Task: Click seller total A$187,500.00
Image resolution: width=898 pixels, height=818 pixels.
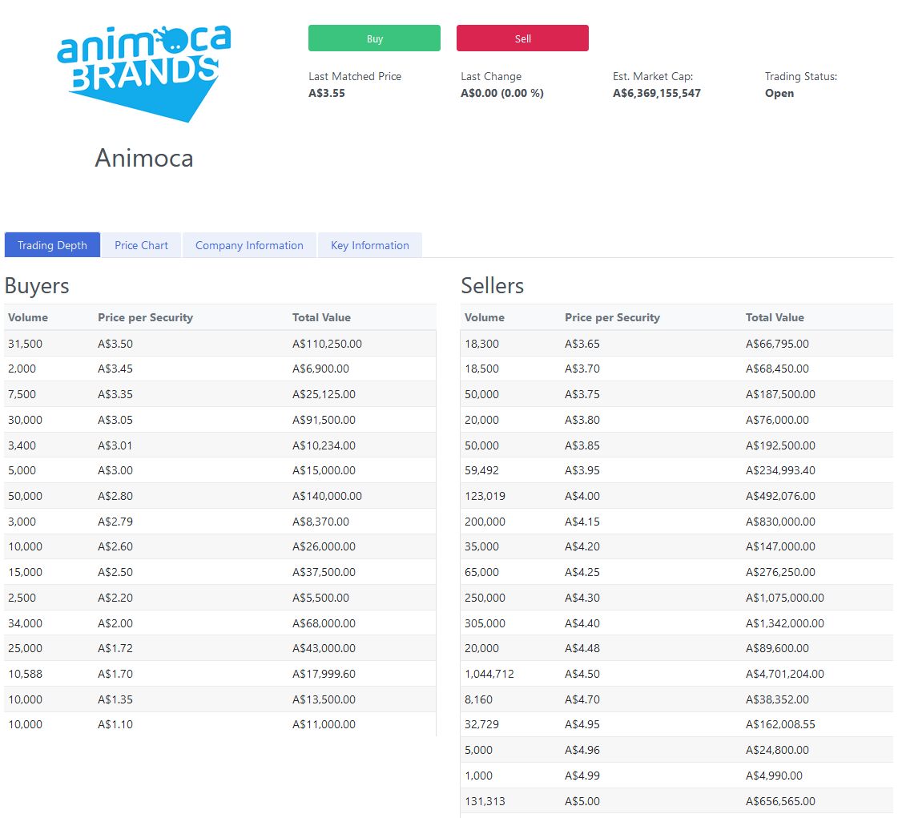Action: click(780, 394)
